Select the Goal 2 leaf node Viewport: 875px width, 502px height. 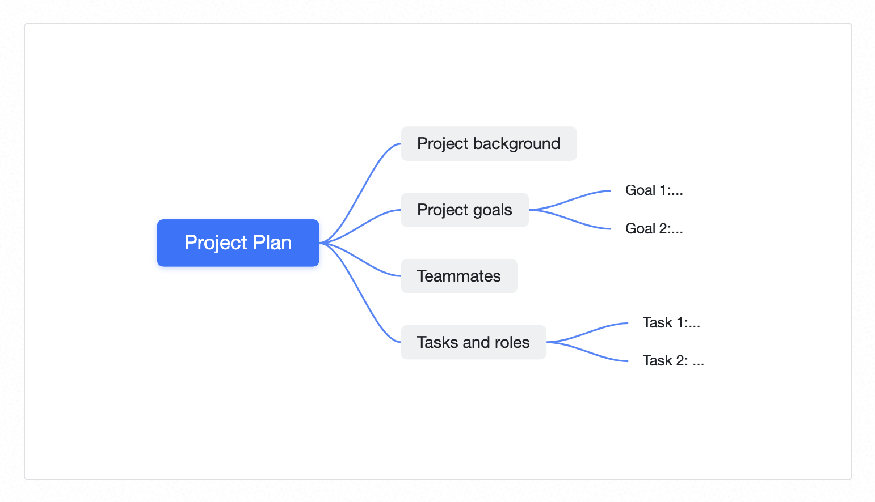(654, 229)
